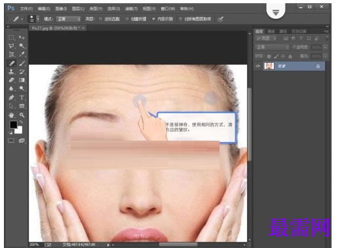The height and width of the screenshot is (248, 342).
Task: Select the Hand tool
Action: [x=12, y=115]
